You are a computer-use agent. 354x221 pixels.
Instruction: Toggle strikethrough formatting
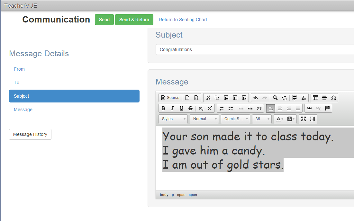[x=190, y=108]
